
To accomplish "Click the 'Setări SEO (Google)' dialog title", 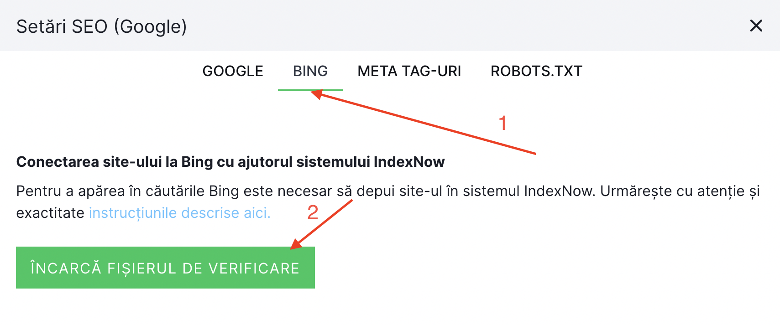I will (101, 26).
